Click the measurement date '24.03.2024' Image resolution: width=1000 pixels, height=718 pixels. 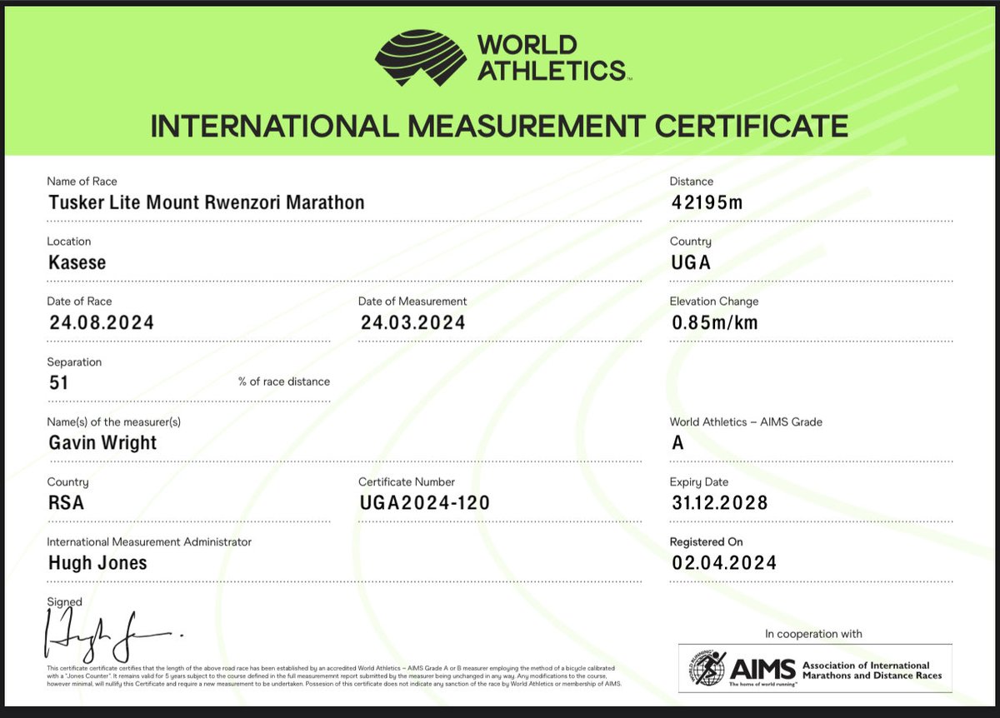click(413, 322)
